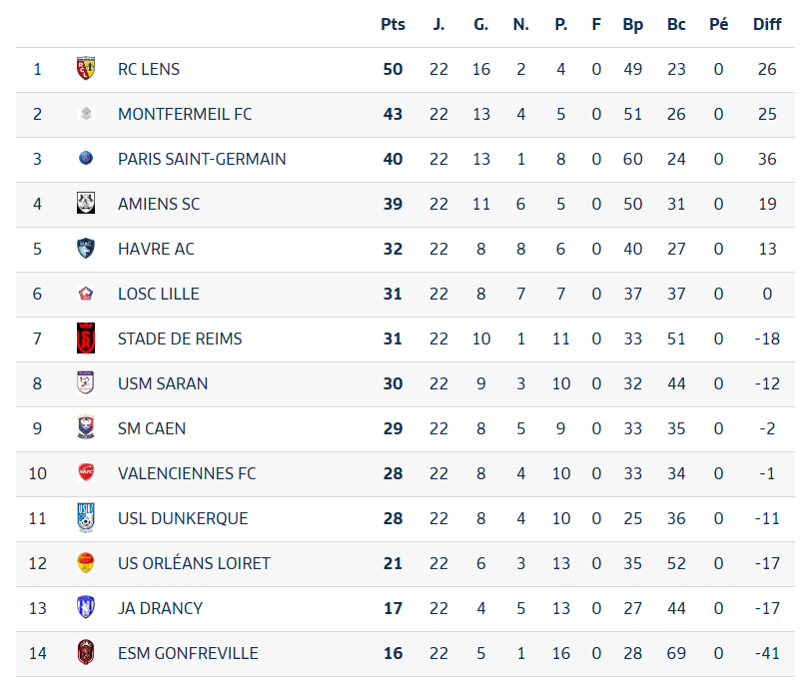Click the Valenciennes FC red logo
802x693 pixels.
pyautogui.click(x=86, y=472)
